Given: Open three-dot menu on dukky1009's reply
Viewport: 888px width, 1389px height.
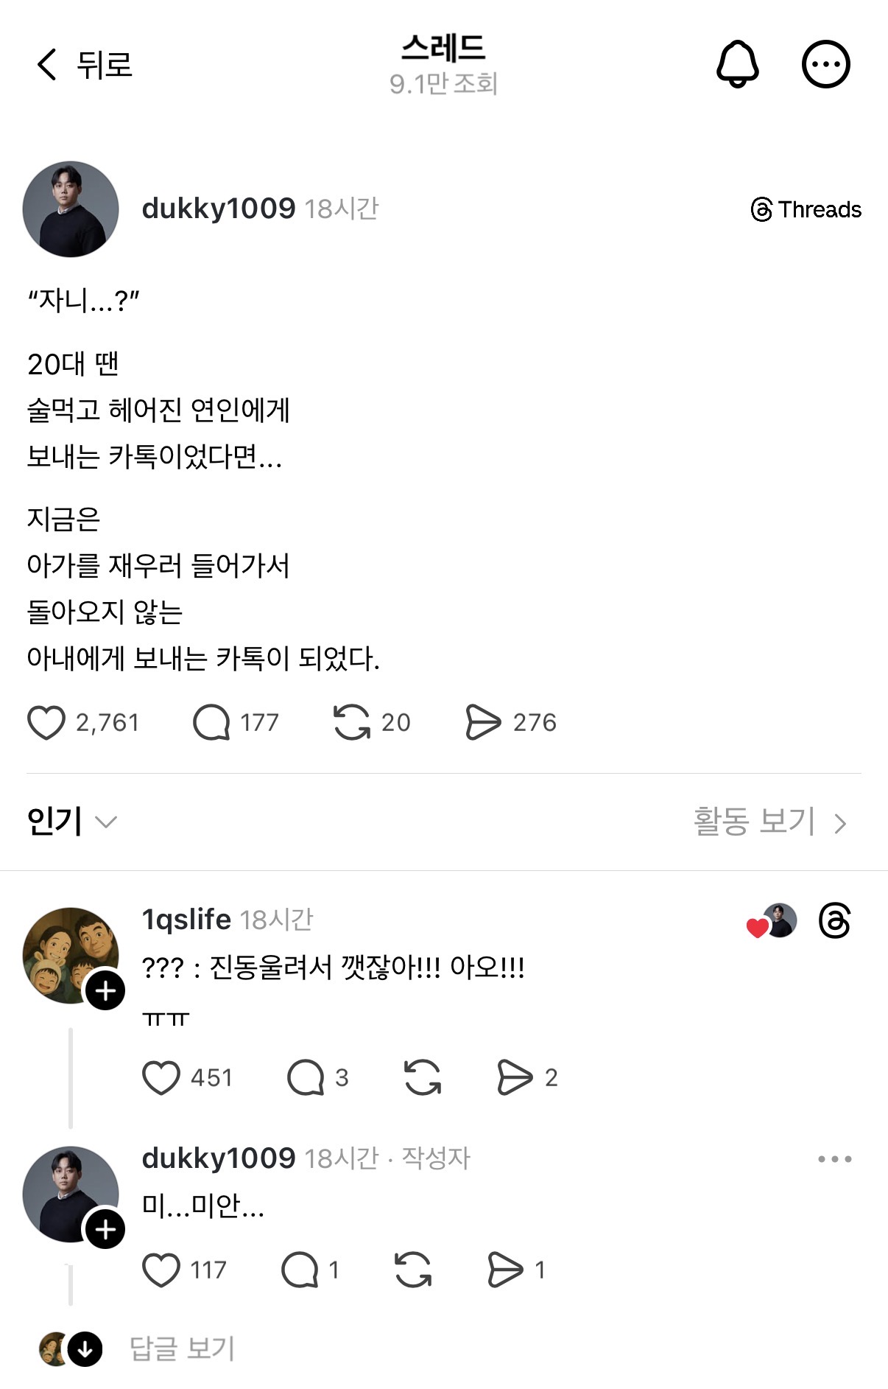Looking at the screenshot, I should tap(835, 1159).
